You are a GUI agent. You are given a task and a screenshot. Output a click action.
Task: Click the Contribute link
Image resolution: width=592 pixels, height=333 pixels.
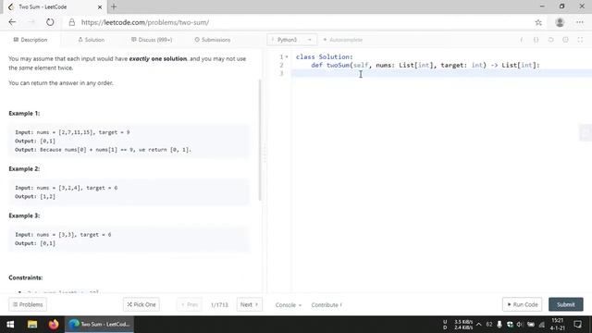[x=327, y=304]
